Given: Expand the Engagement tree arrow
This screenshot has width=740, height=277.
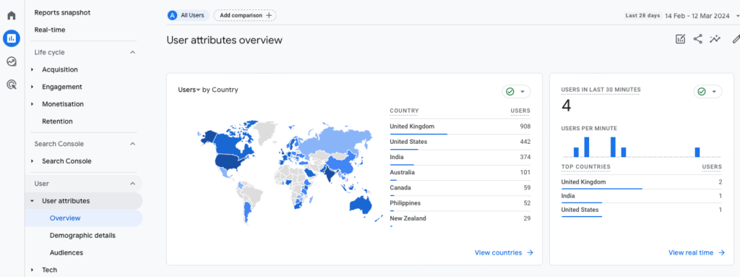Looking at the screenshot, I should 32,87.
